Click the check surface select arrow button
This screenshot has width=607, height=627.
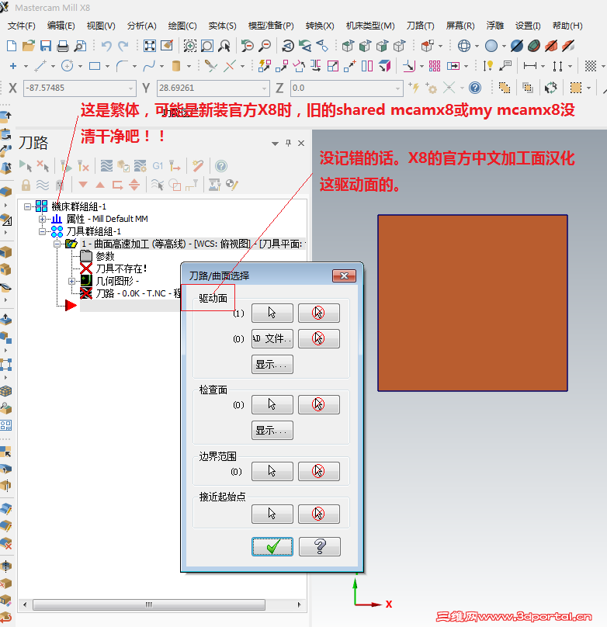[x=272, y=404]
